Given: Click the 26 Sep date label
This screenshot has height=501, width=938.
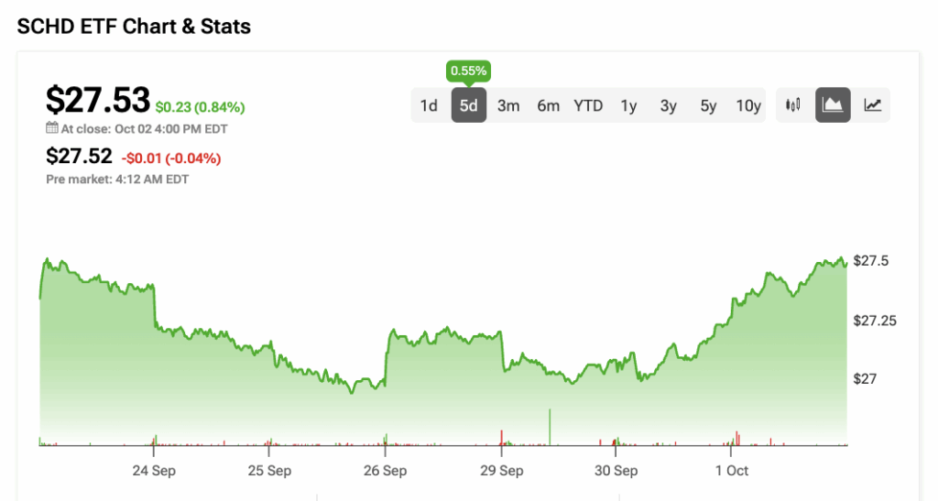Looking at the screenshot, I should coord(385,471).
